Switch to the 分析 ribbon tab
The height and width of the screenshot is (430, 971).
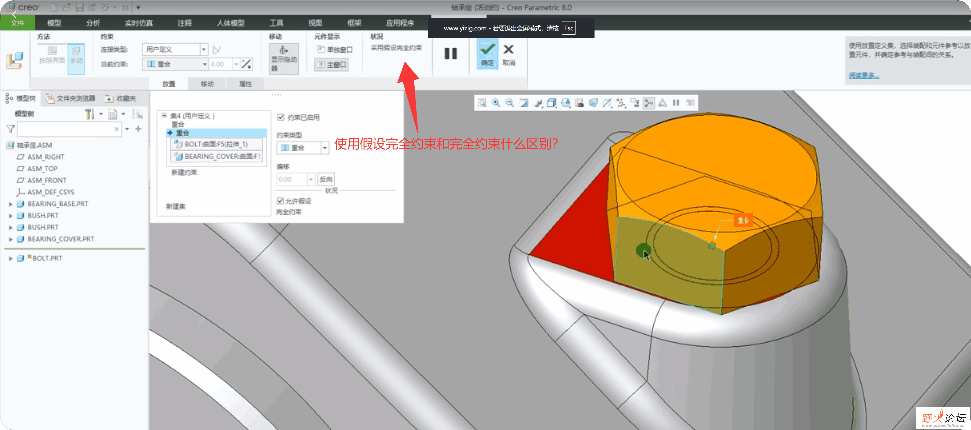(x=93, y=23)
